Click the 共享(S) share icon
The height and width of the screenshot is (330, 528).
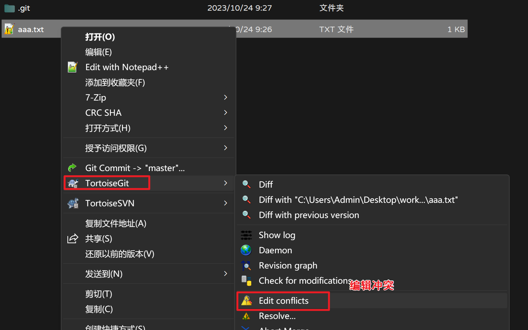[x=73, y=239]
